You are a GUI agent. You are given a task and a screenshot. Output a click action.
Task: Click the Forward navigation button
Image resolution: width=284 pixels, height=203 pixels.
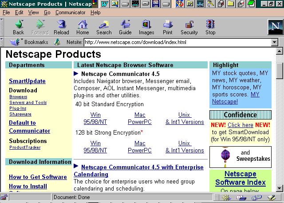coord(40,27)
